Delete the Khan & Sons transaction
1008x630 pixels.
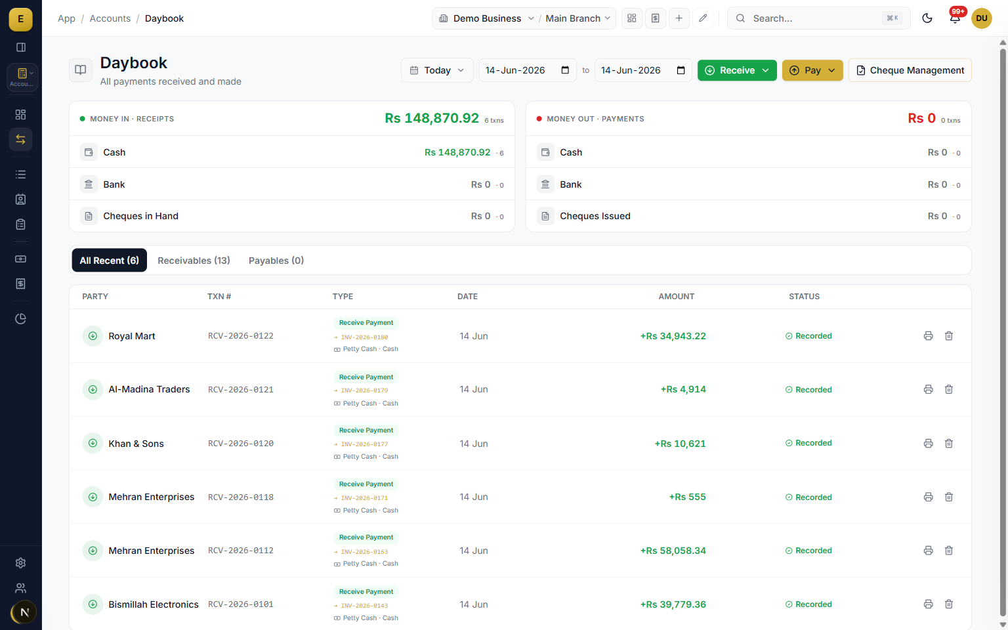point(949,444)
